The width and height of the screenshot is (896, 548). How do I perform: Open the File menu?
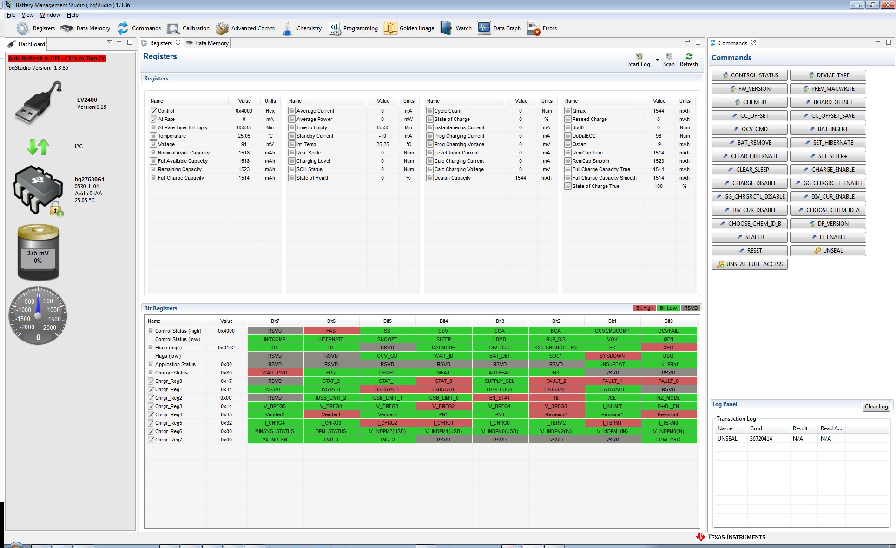11,15
